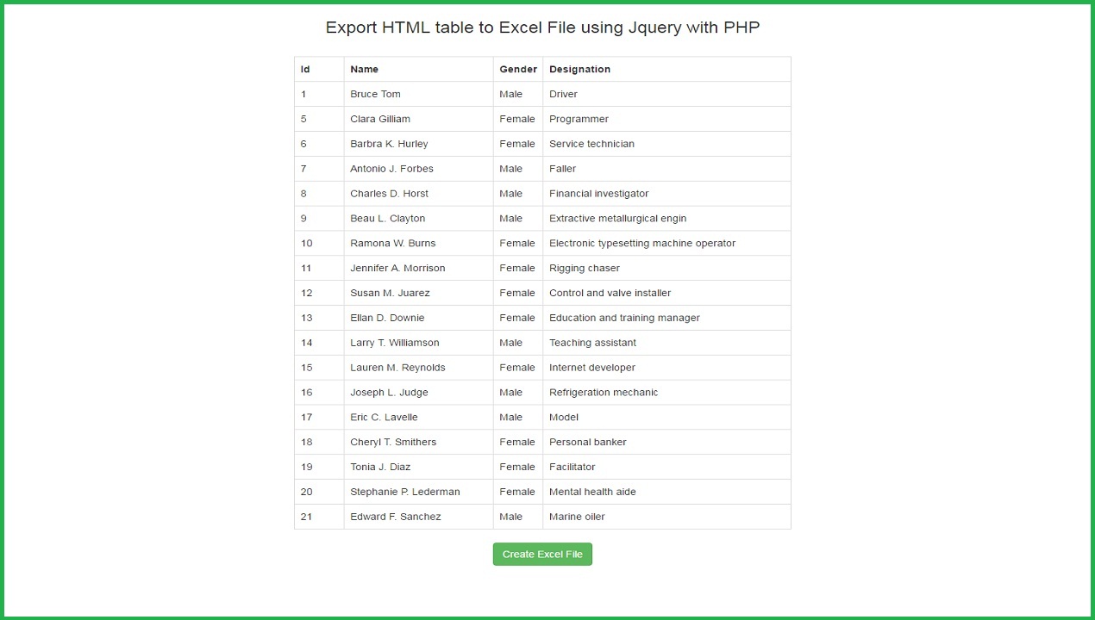Click the Internet developer cell
Viewport: 1095px width, 620px height.
[592, 367]
